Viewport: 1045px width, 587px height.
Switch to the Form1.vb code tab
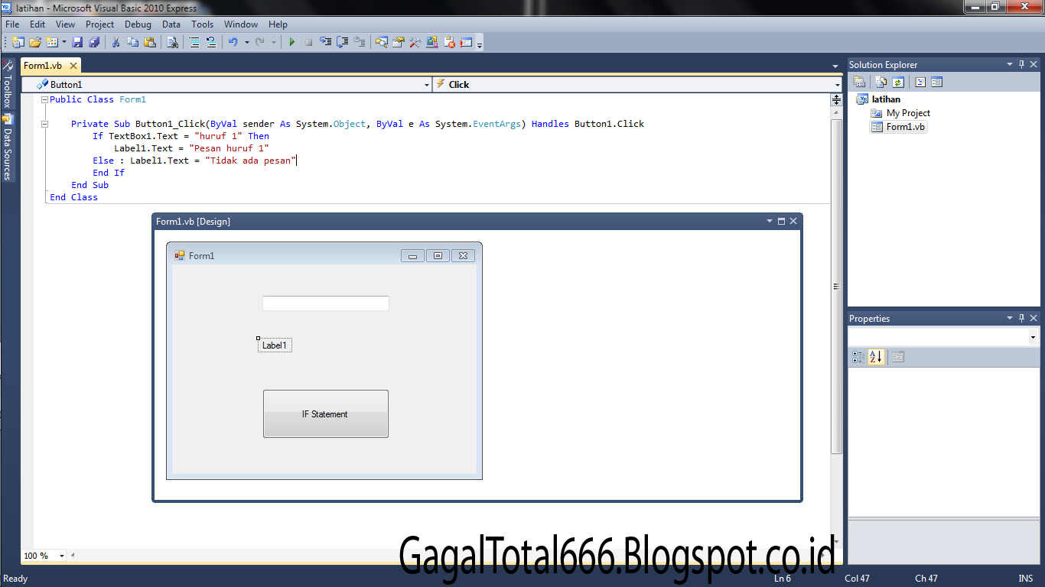click(x=44, y=65)
